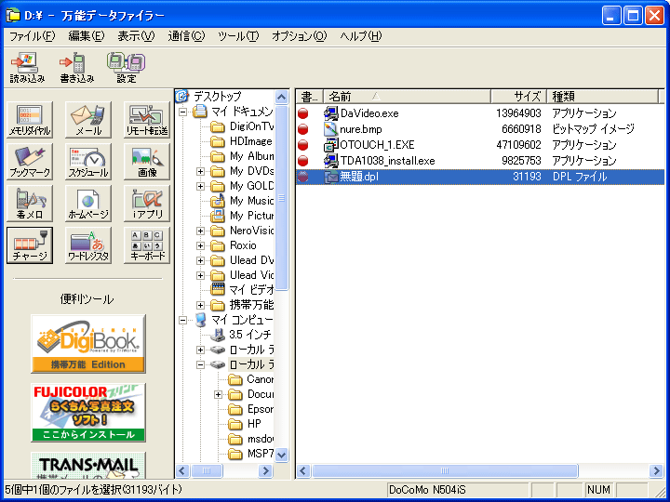The width and height of the screenshot is (670, 502).
Task: Expand the Roxio folder in the tree
Action: tap(201, 245)
